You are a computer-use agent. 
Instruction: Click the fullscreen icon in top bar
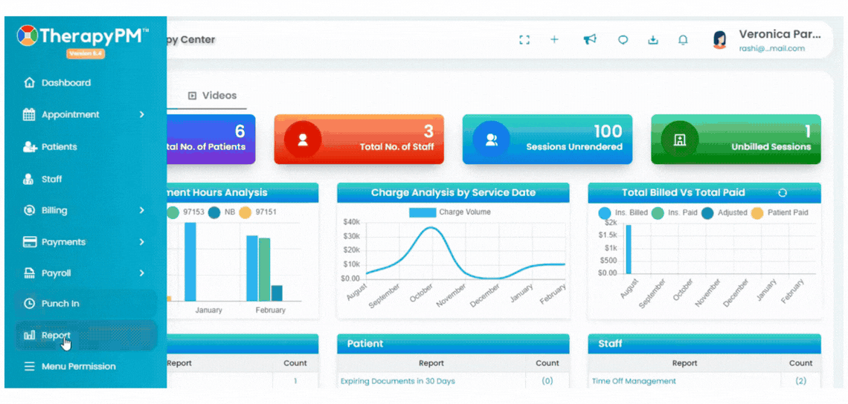coord(524,39)
